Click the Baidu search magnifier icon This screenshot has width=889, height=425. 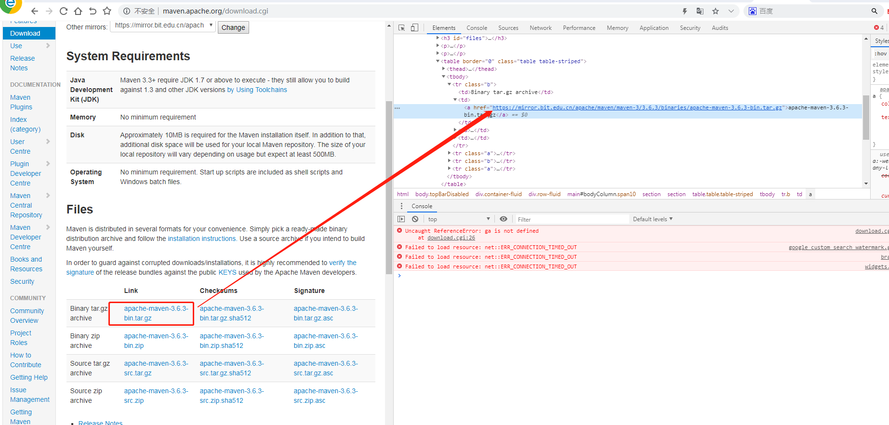point(875,11)
